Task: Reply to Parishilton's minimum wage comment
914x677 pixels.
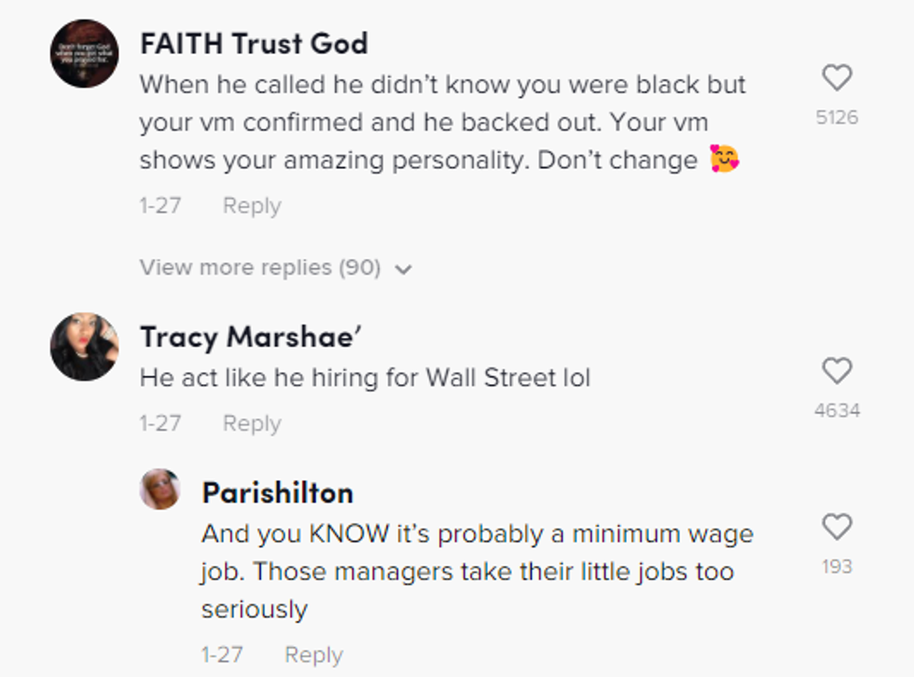Action: click(313, 655)
